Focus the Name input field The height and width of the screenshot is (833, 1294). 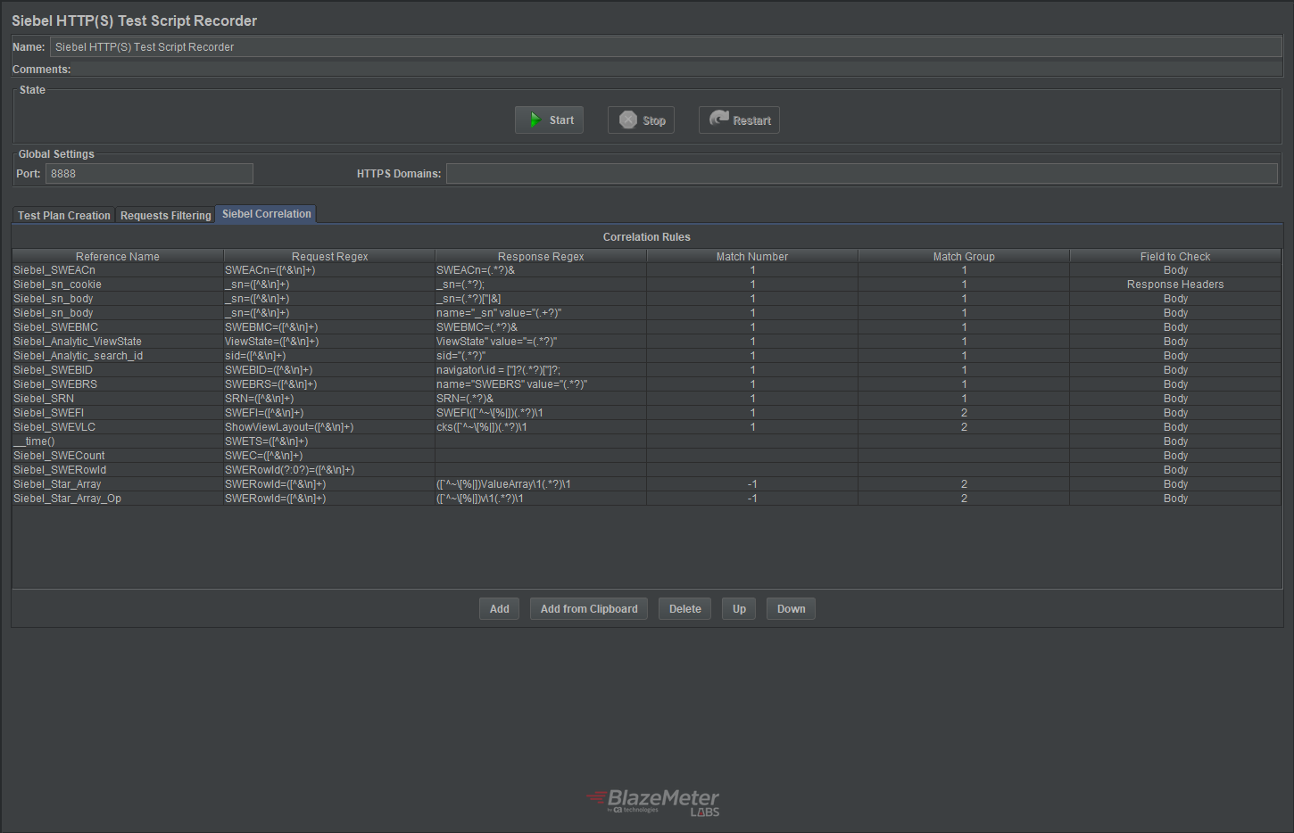point(667,47)
